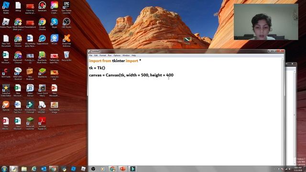The width and height of the screenshot is (306, 172).
Task: Open the Help menu
Action: pos(134,55)
